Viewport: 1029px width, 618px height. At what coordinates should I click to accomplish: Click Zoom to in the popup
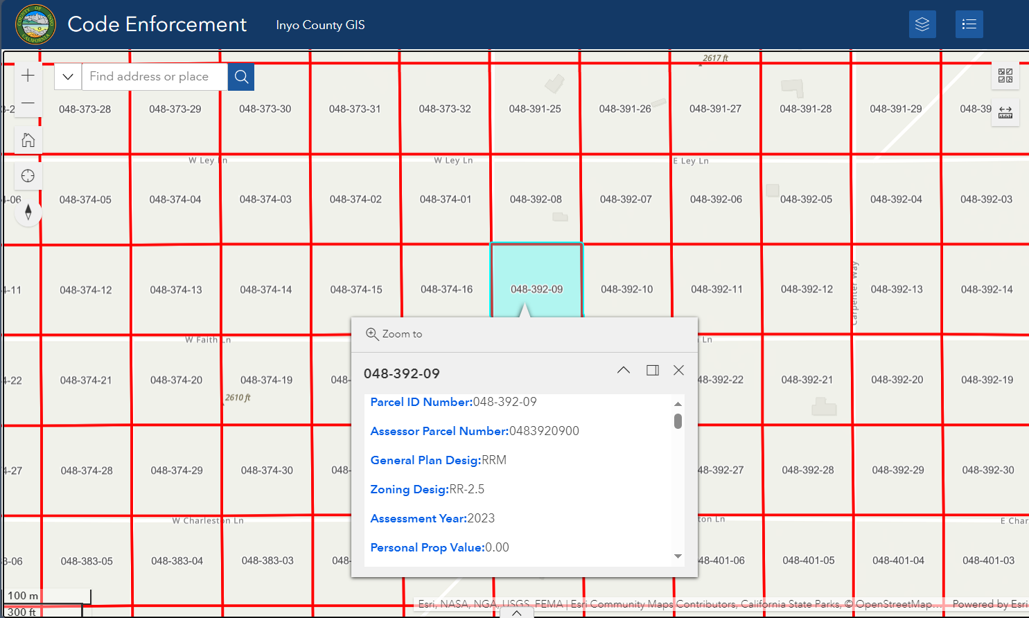click(394, 334)
